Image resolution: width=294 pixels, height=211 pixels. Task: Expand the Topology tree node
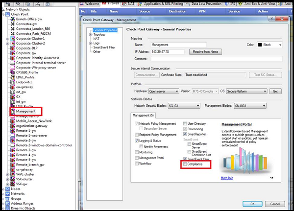[x=90, y=35]
